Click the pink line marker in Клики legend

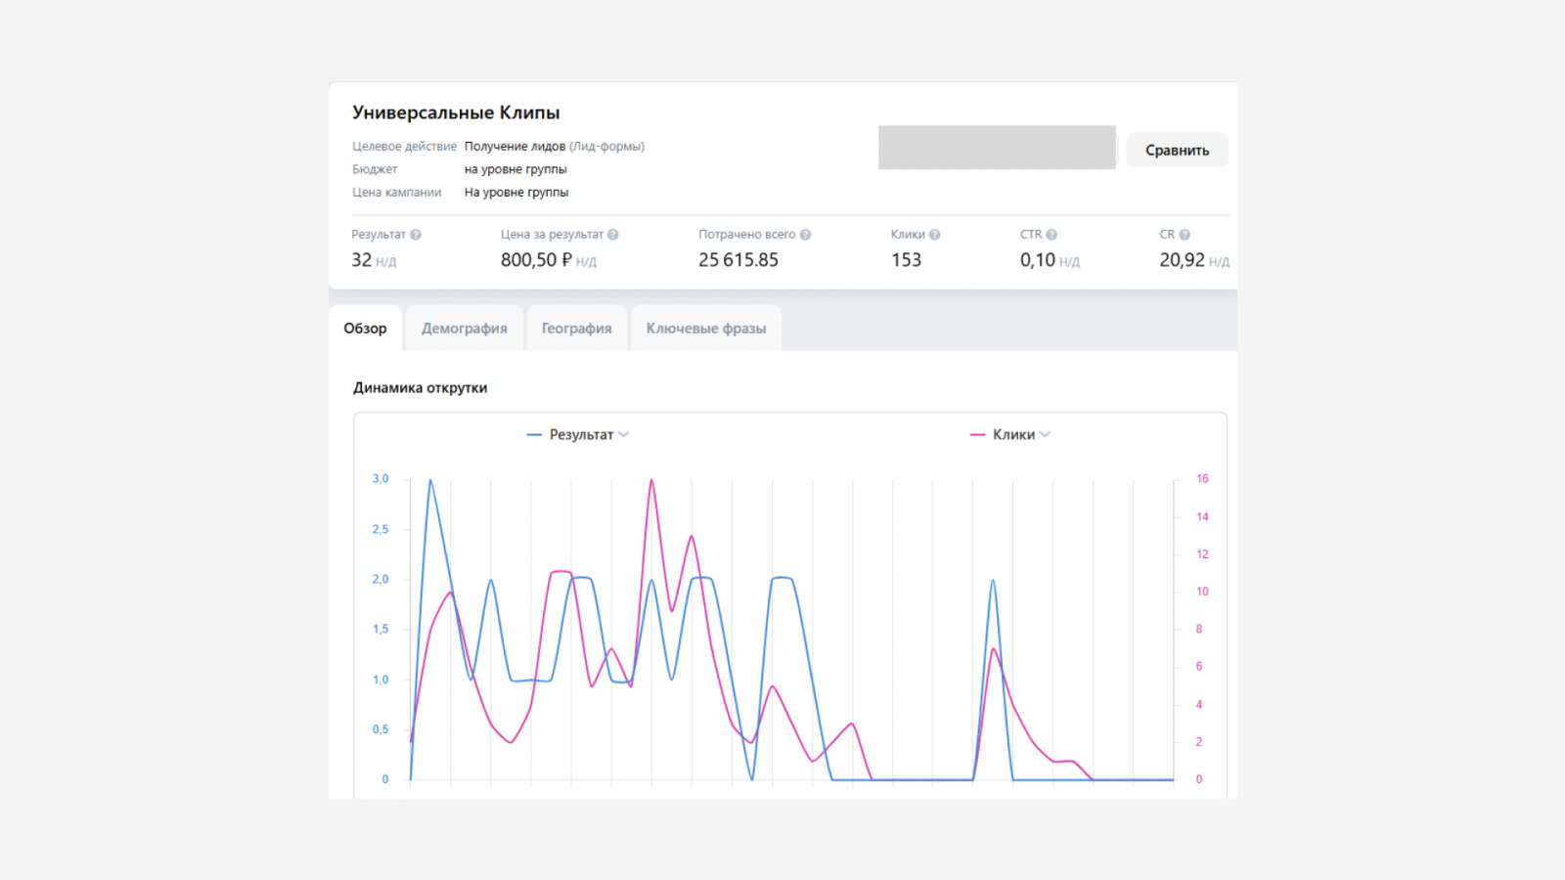pyautogui.click(x=977, y=435)
